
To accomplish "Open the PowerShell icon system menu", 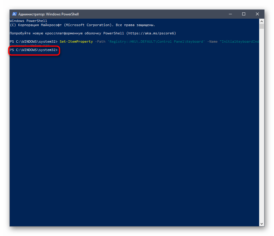I will click(14, 14).
